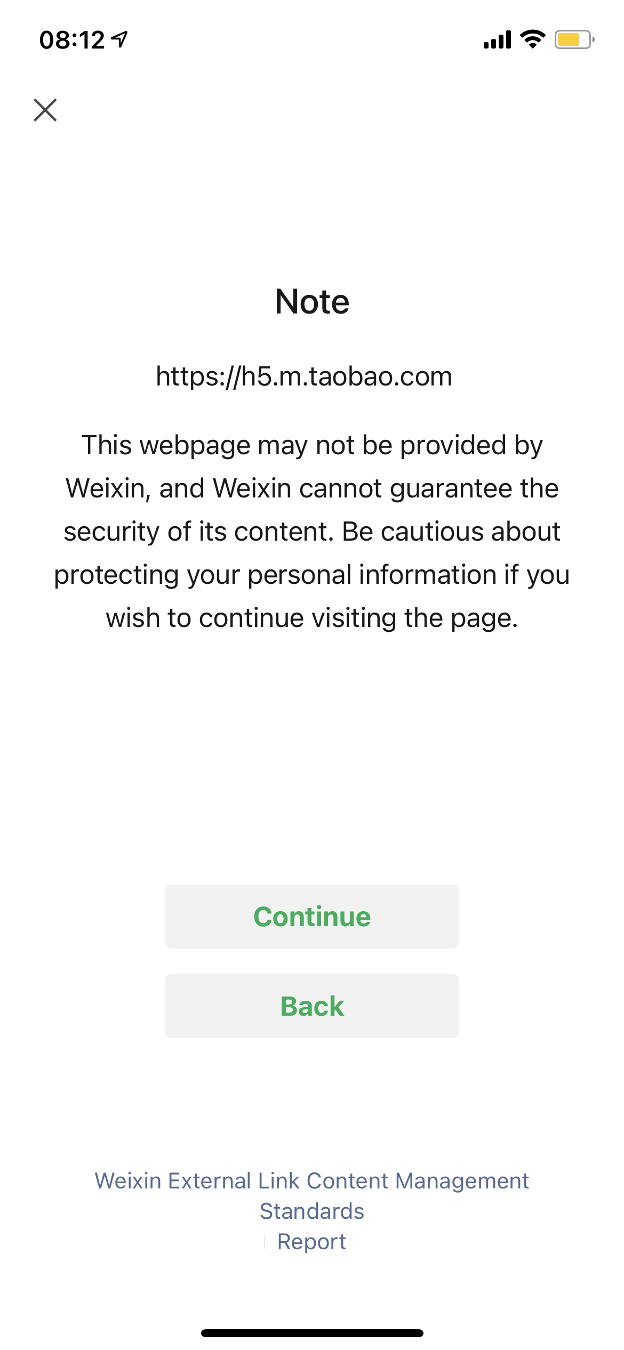624x1350 pixels.
Task: Tap the 'wish to continue visiting' line
Action: click(x=312, y=618)
